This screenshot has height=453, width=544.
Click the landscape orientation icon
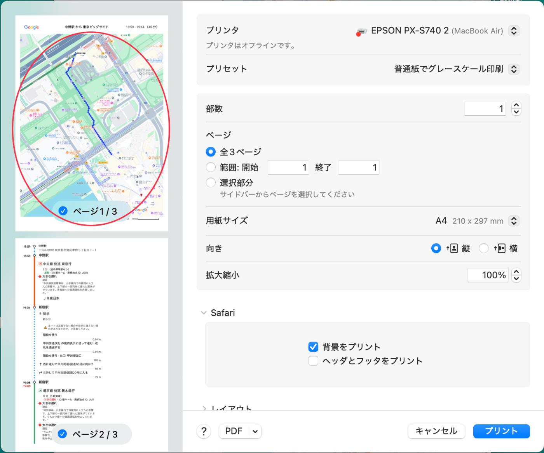tap(500, 248)
